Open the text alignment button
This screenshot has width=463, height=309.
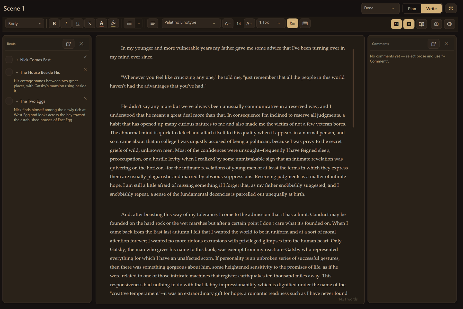coord(153,23)
